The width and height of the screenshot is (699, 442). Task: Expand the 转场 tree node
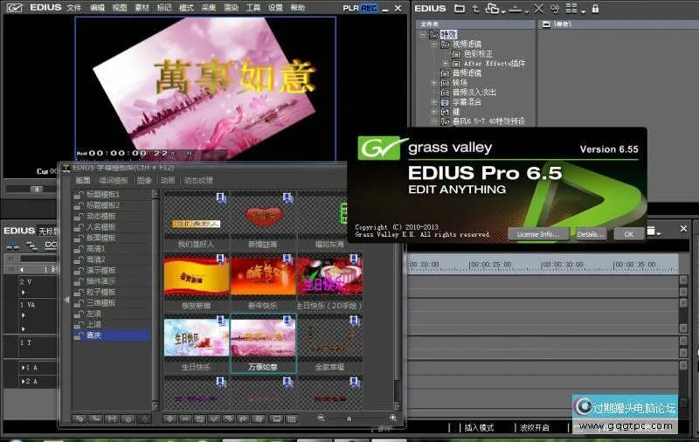434,82
